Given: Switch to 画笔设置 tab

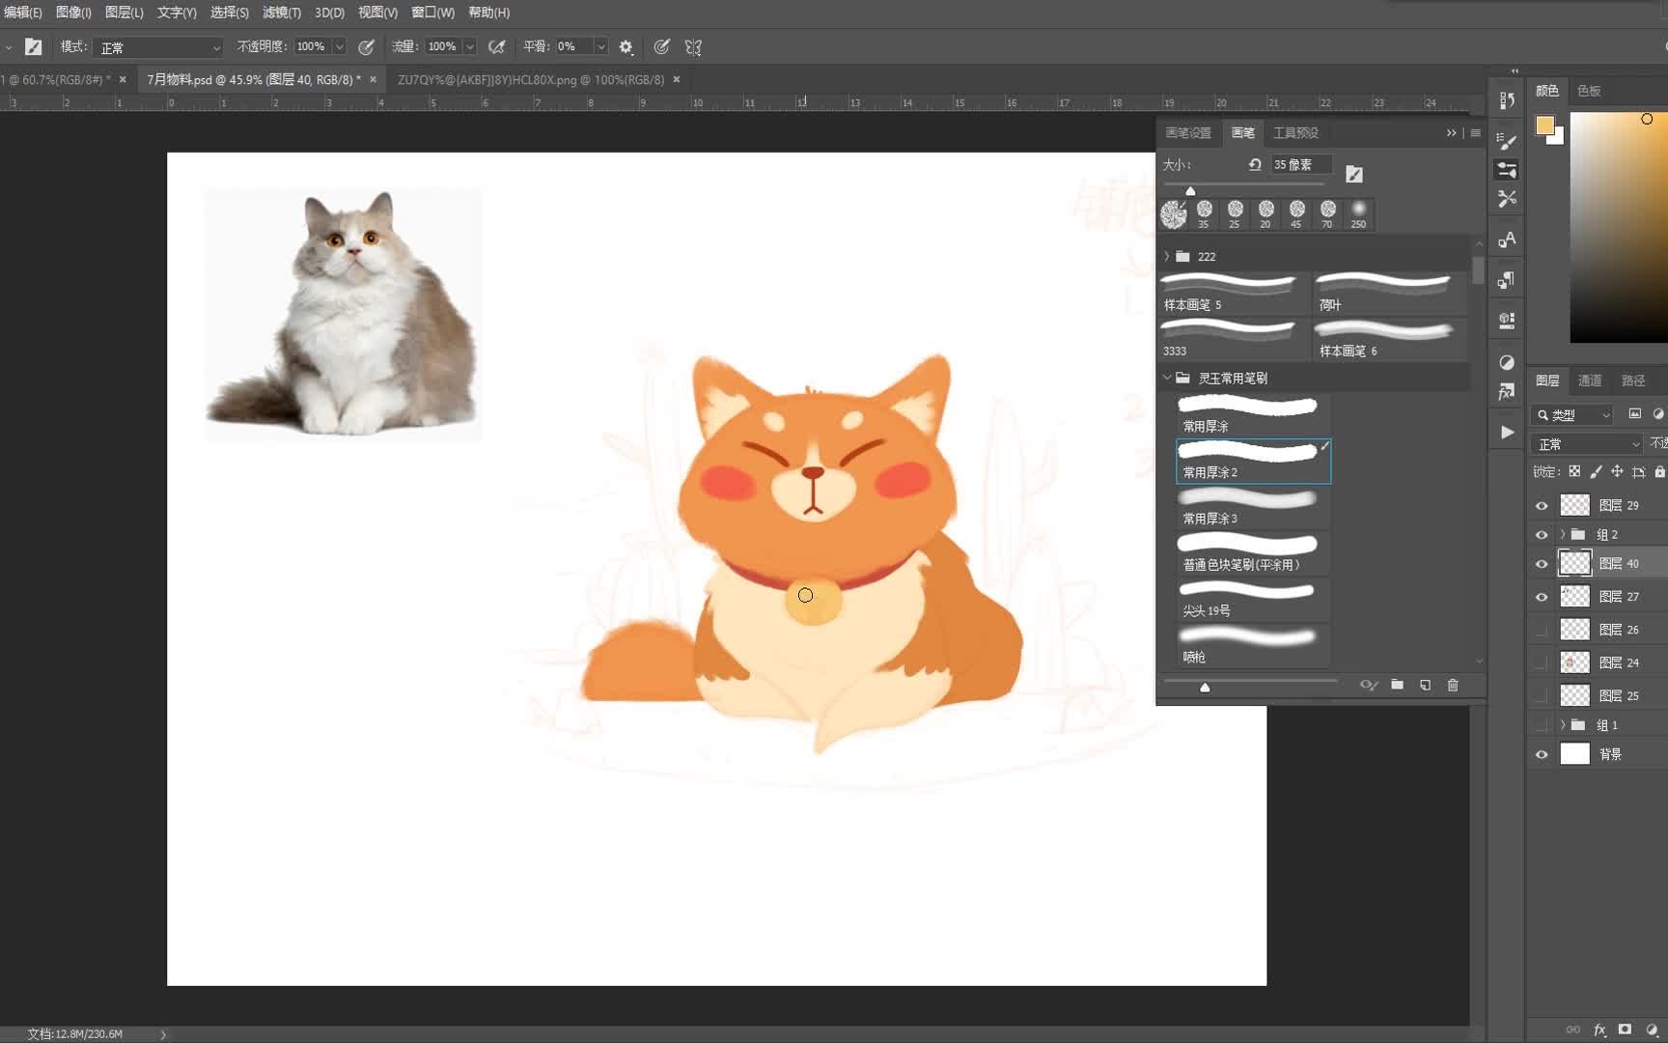Looking at the screenshot, I should coord(1187,132).
